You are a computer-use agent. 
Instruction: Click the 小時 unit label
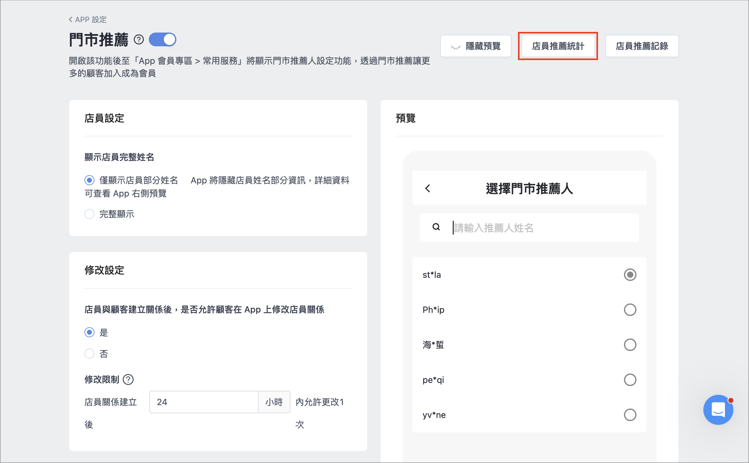(274, 402)
